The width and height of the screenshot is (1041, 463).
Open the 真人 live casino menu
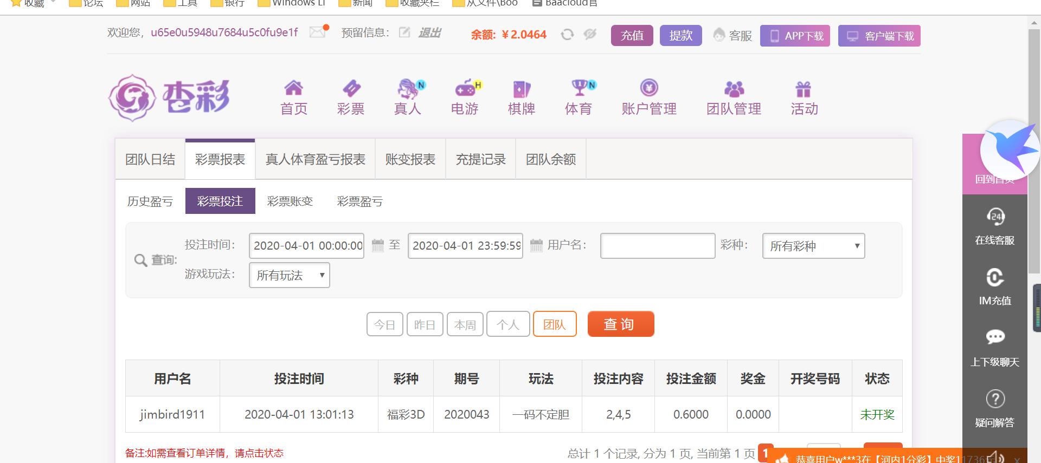[x=408, y=97]
